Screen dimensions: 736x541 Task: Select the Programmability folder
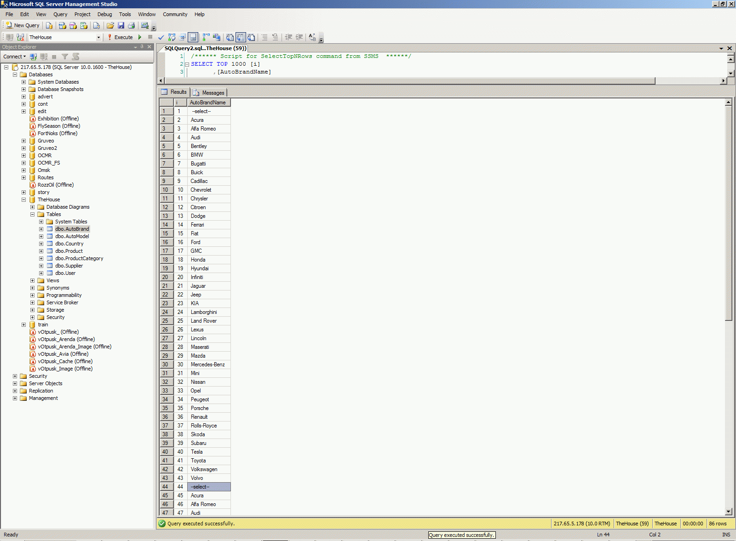click(64, 295)
